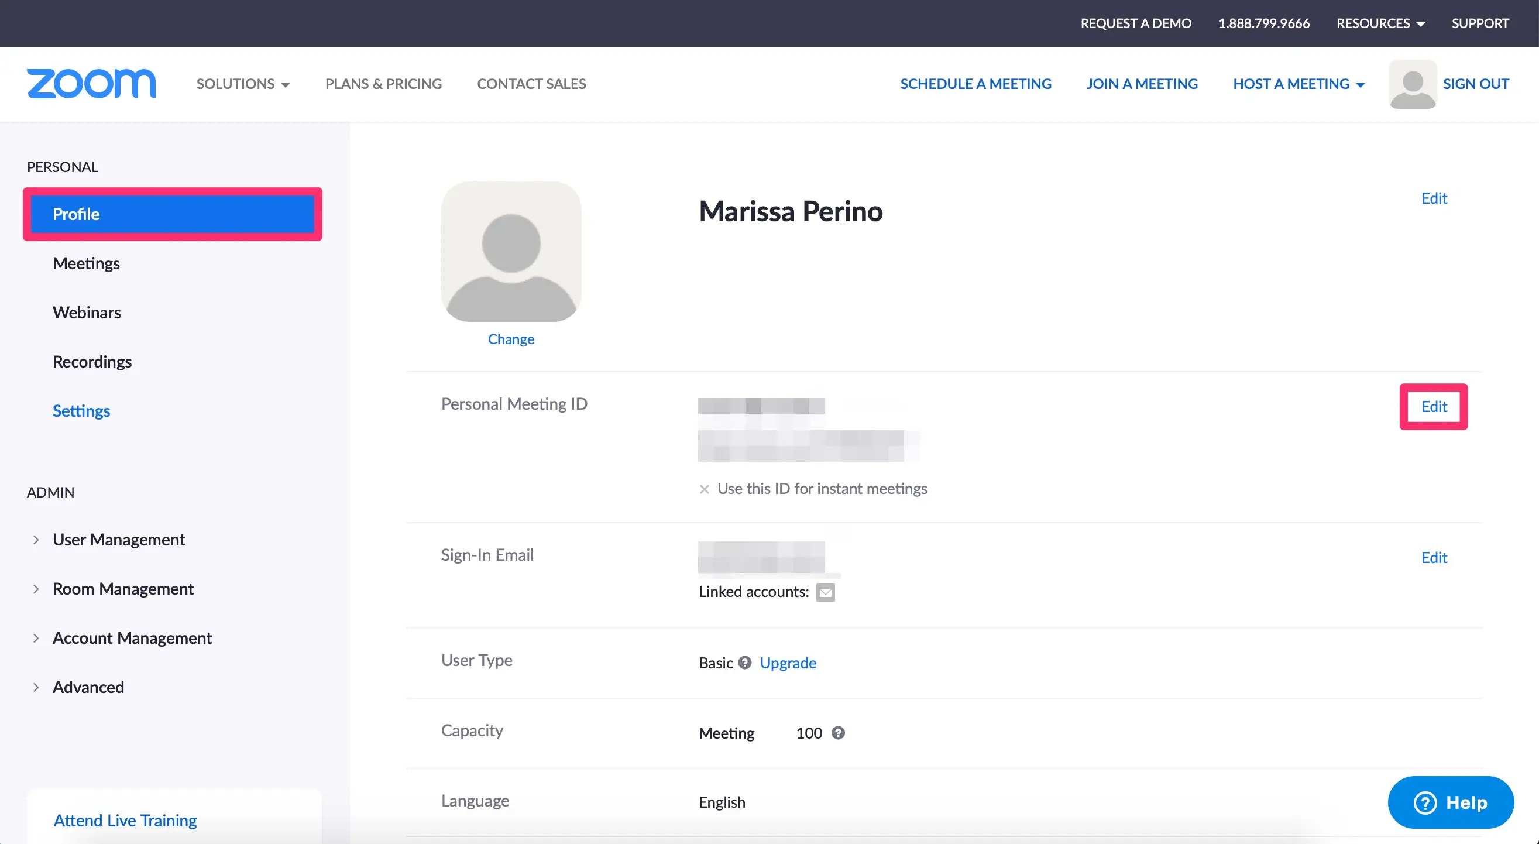Open Recordings in the sidebar
The image size is (1539, 844).
click(92, 362)
